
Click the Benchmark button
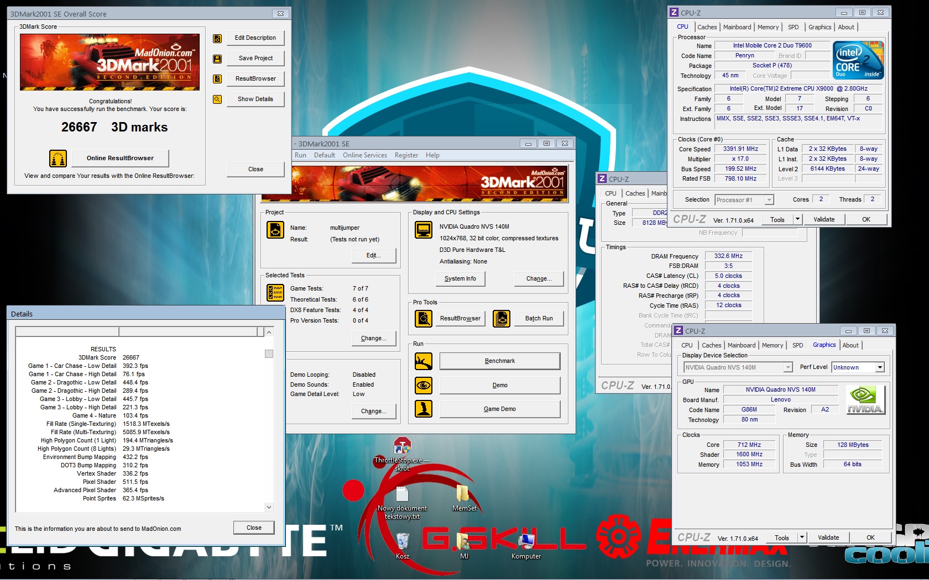click(x=500, y=361)
